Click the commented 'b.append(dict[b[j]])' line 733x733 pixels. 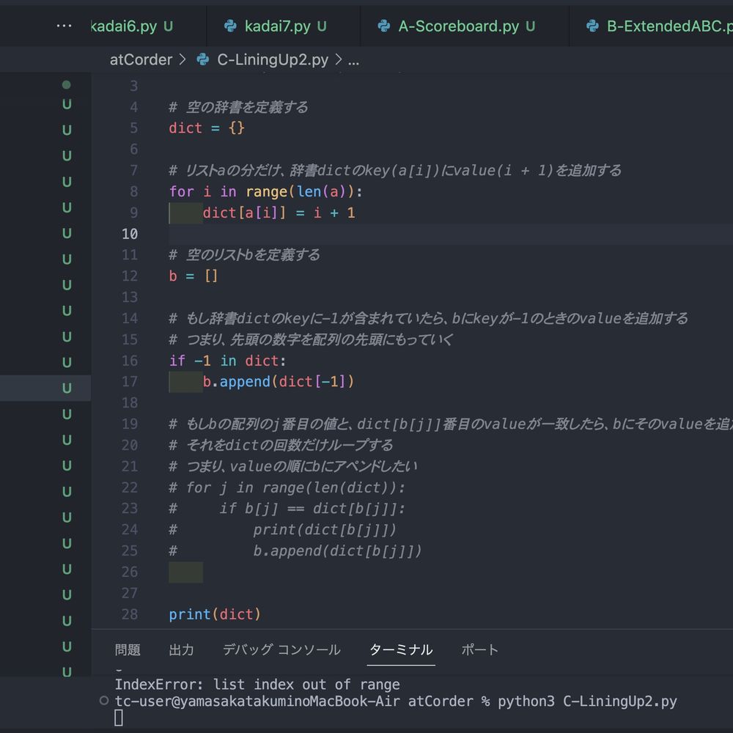tap(337, 550)
